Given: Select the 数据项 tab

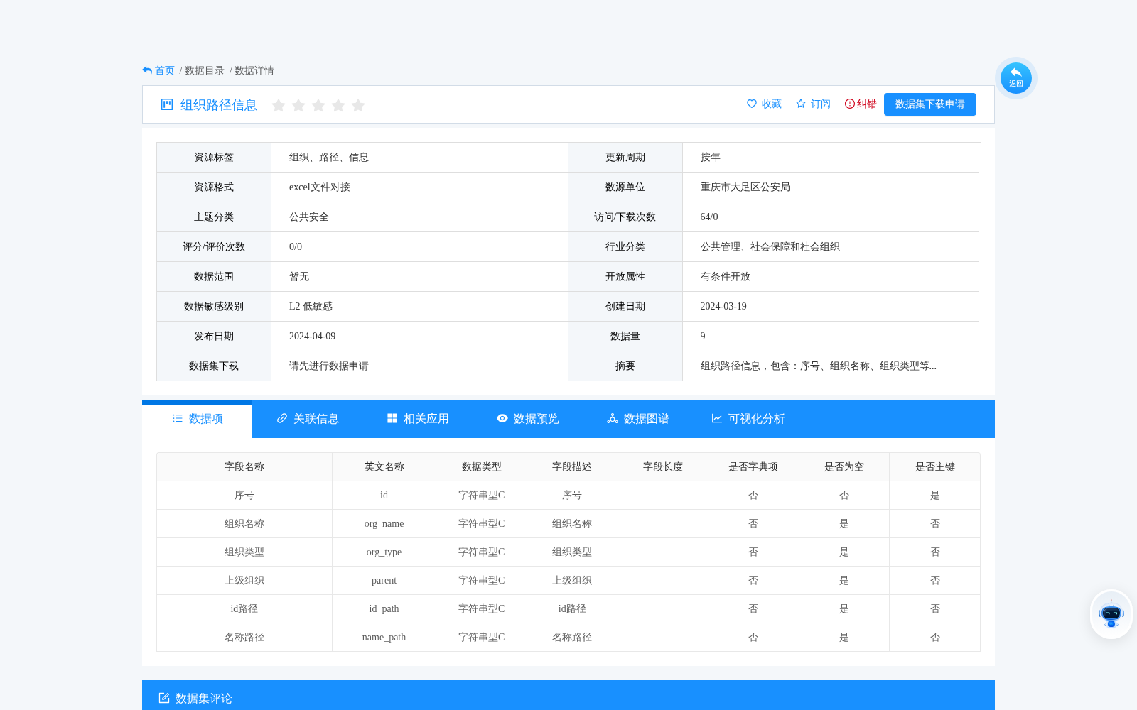Looking at the screenshot, I should 198,419.
